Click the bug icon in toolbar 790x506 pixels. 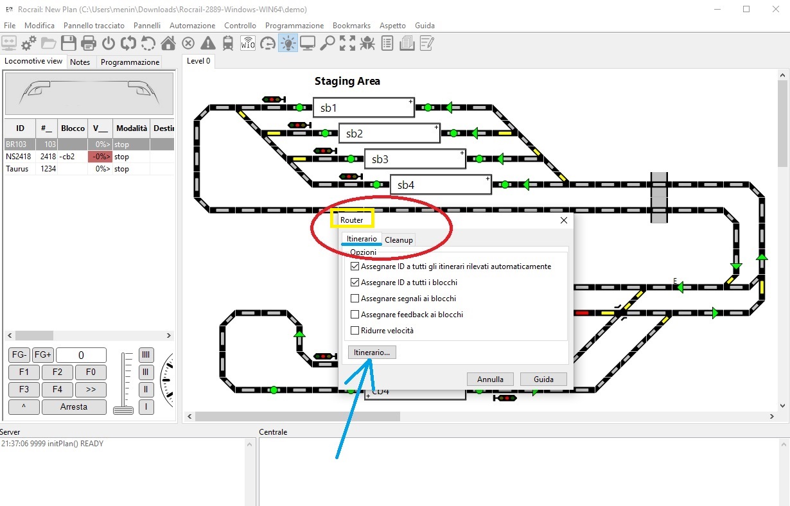click(x=367, y=43)
